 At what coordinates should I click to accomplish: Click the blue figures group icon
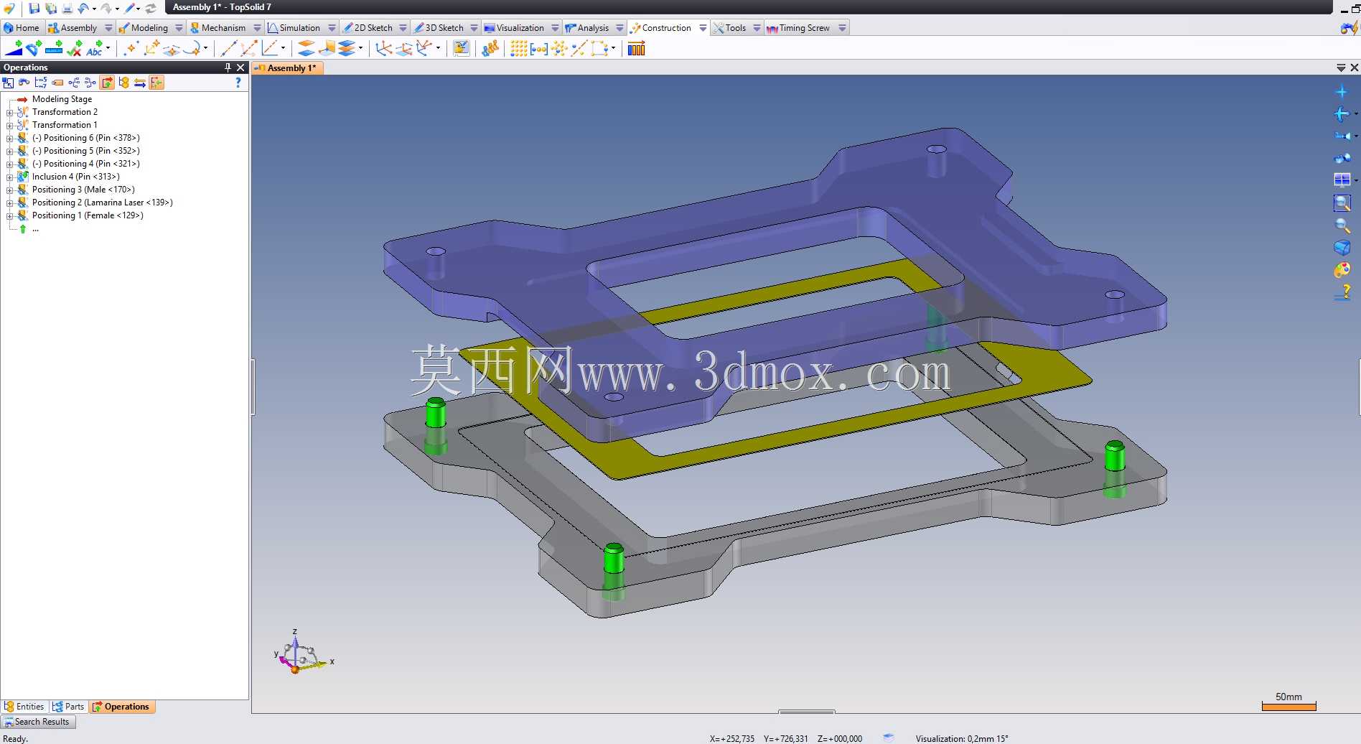490,48
